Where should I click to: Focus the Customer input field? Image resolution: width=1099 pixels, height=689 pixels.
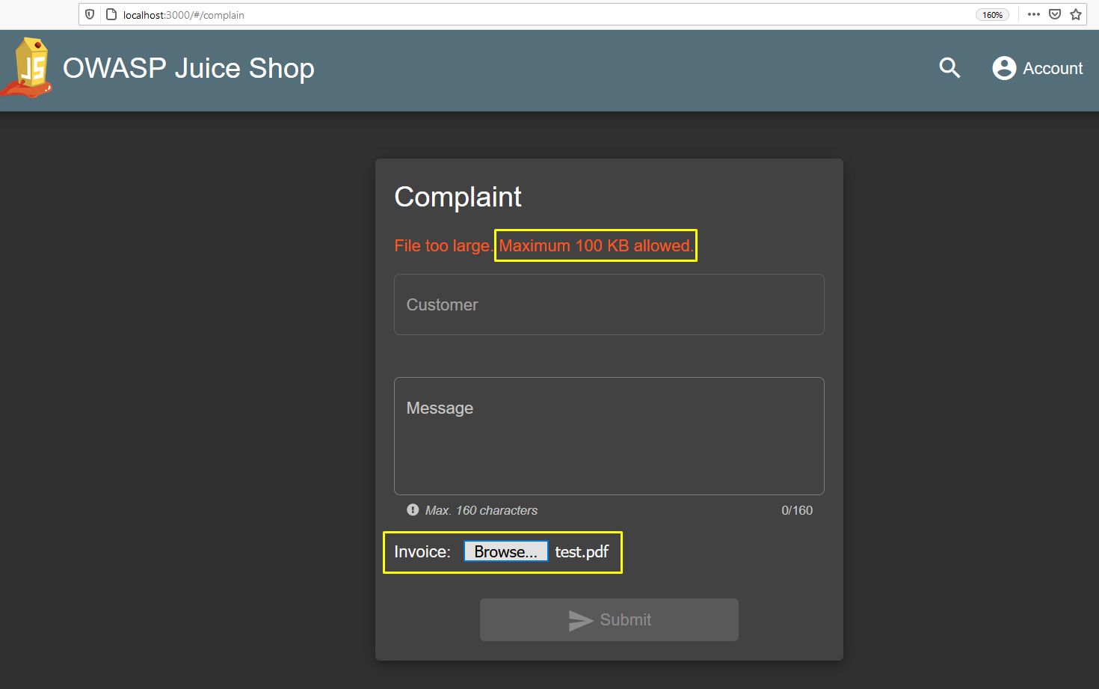[x=609, y=304]
